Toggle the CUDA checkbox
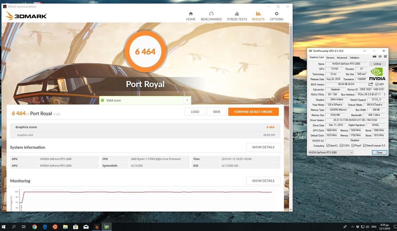The image size is (397, 231). (x=341, y=146)
